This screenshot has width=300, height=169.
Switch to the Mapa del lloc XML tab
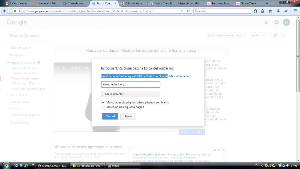(x=190, y=4)
